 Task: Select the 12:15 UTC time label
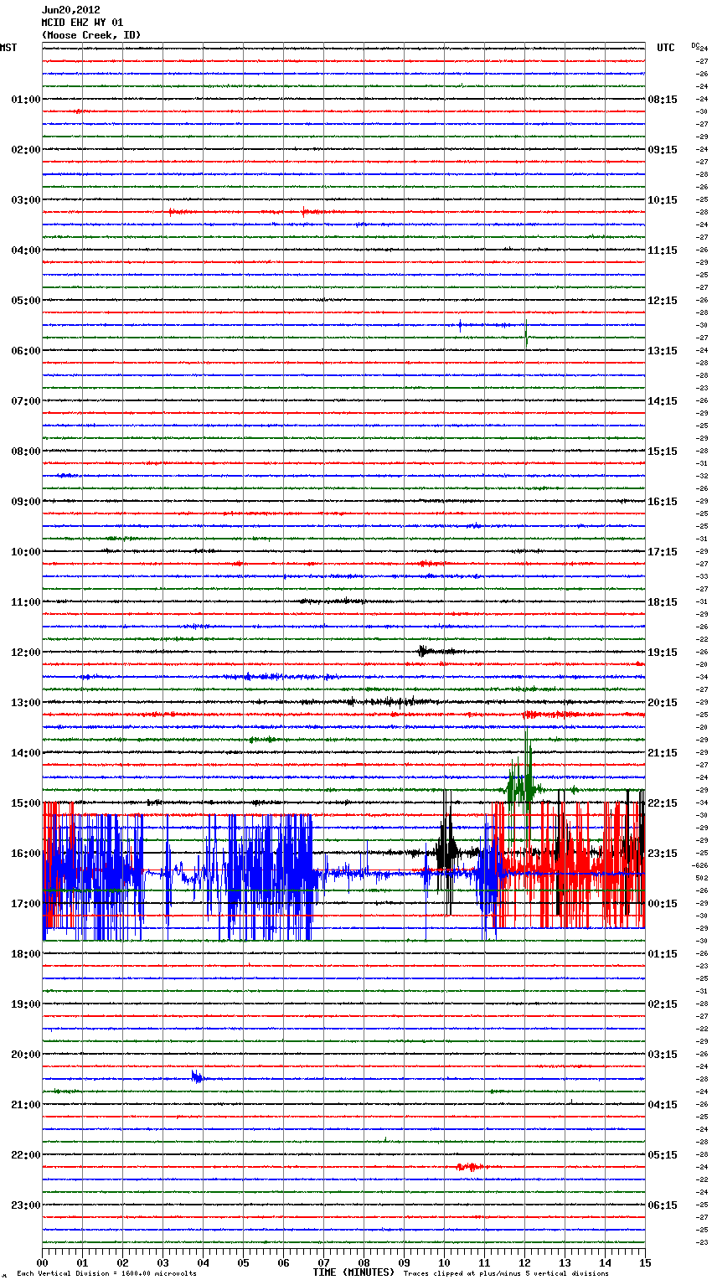coord(663,301)
